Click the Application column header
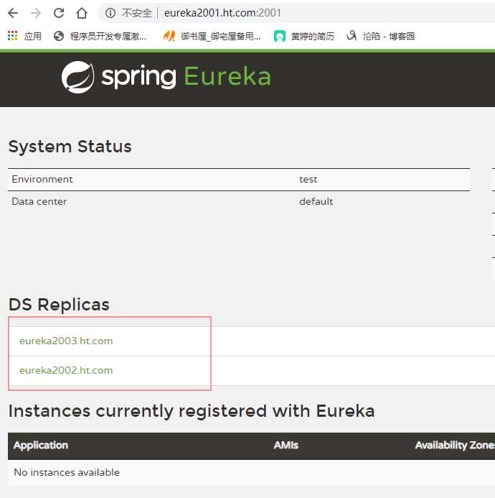 pos(41,446)
